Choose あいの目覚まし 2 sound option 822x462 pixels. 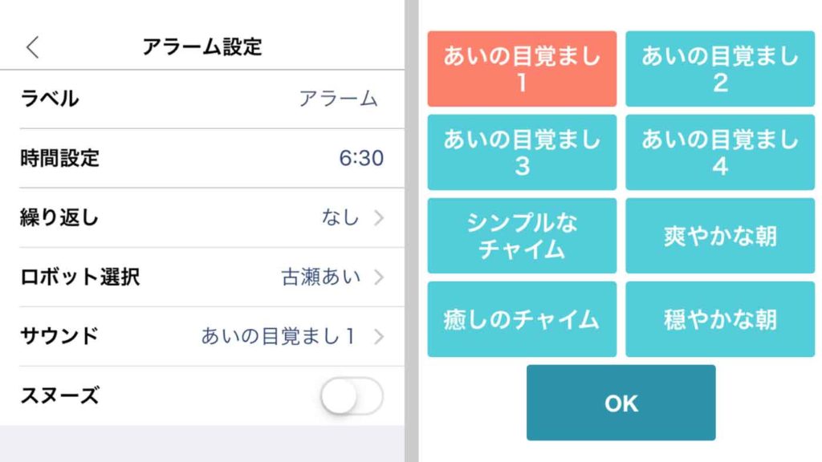720,69
